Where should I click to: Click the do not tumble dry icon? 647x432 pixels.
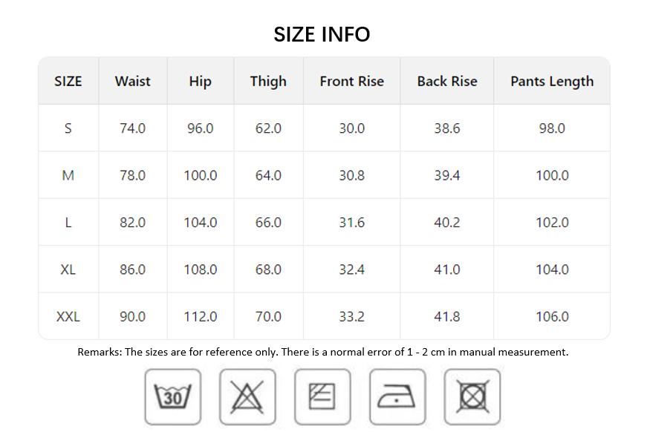(472, 396)
